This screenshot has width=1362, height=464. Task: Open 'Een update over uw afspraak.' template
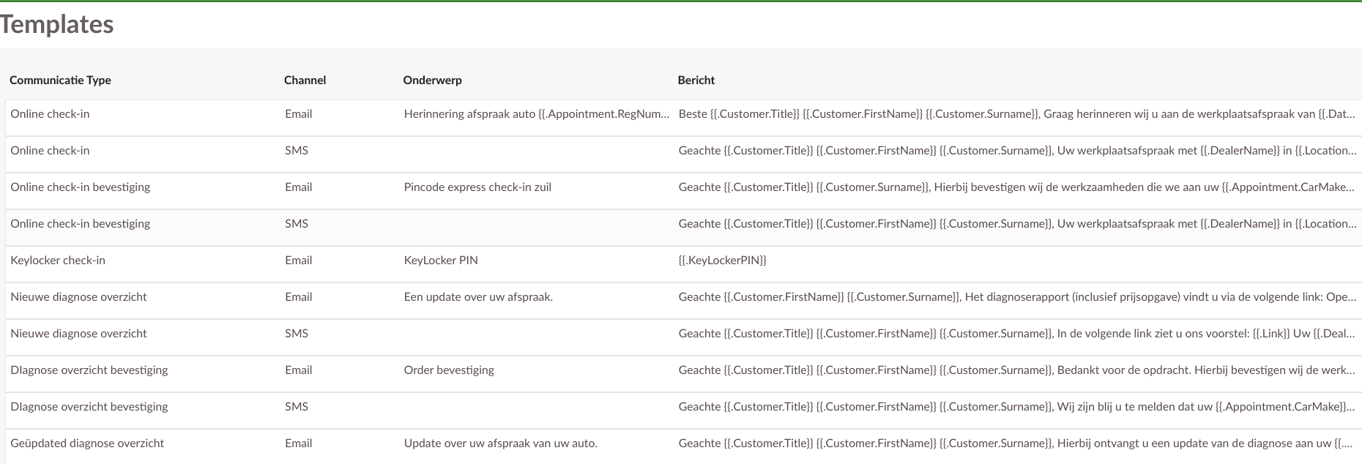[478, 297]
